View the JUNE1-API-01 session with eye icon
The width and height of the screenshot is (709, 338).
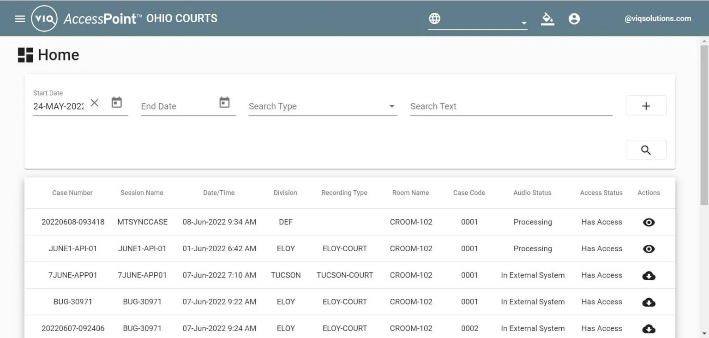[x=649, y=249]
